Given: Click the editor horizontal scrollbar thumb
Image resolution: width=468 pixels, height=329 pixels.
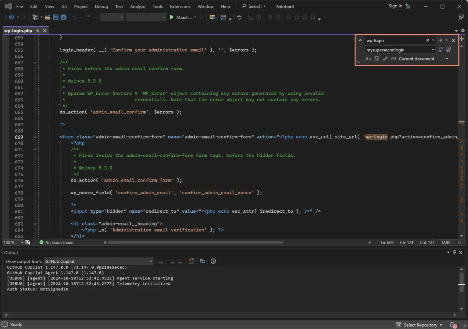Looking at the screenshot, I should point(195,242).
